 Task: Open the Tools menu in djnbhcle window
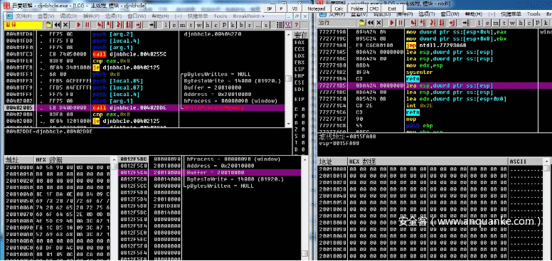221,16
